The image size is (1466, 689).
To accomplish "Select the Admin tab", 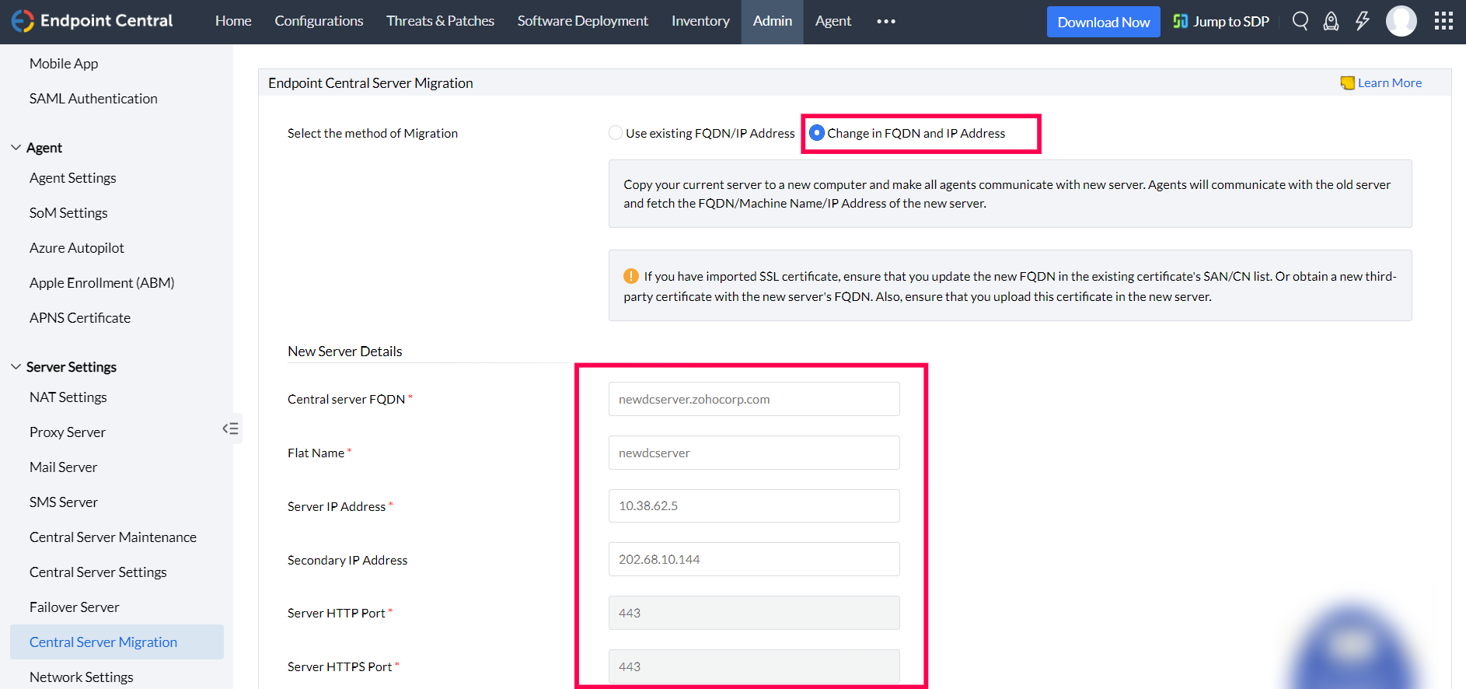I will pos(772,21).
